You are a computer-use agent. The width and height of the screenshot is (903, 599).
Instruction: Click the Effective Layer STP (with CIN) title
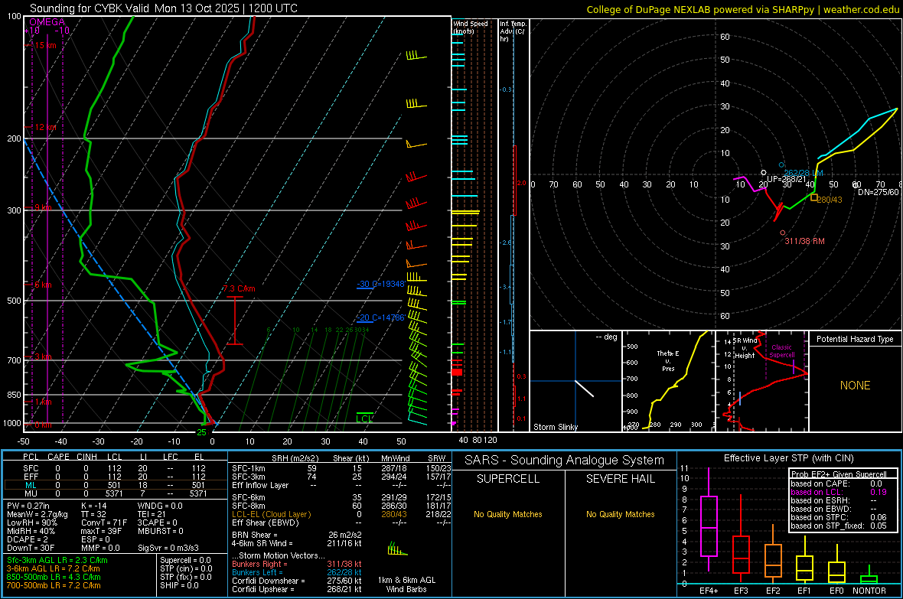point(789,458)
